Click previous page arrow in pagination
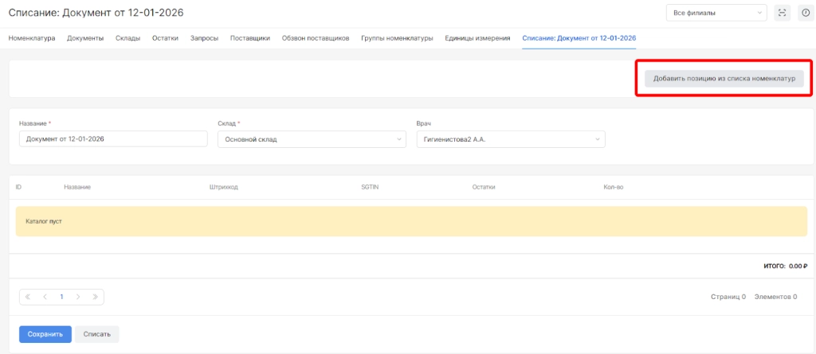Viewport: 816px width, 354px height. (x=45, y=297)
